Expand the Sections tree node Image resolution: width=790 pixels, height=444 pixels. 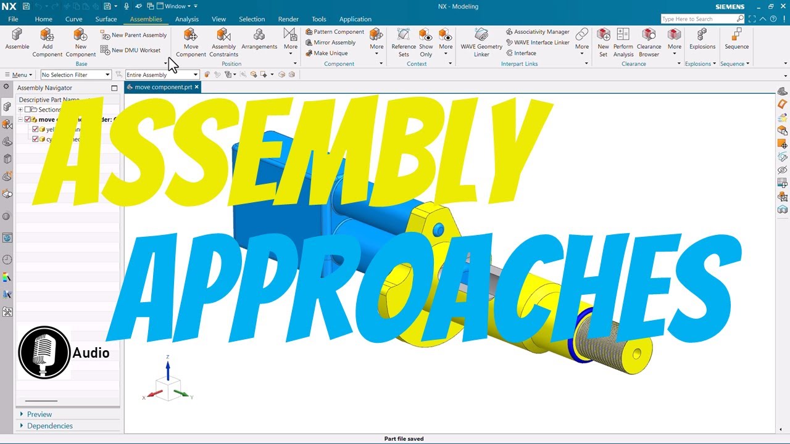tap(20, 110)
